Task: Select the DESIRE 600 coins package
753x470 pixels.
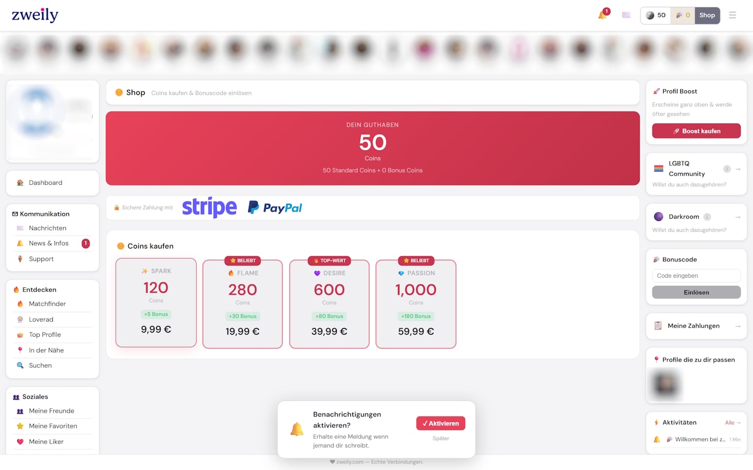Action: click(x=329, y=304)
